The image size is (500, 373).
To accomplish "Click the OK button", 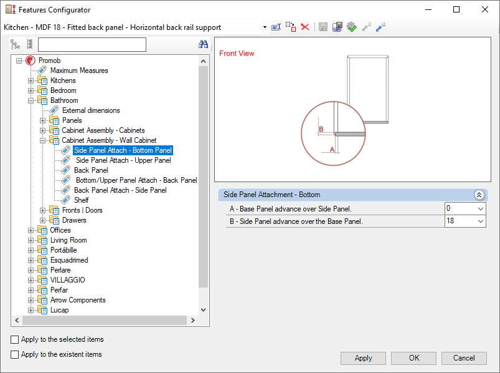I will tap(414, 358).
